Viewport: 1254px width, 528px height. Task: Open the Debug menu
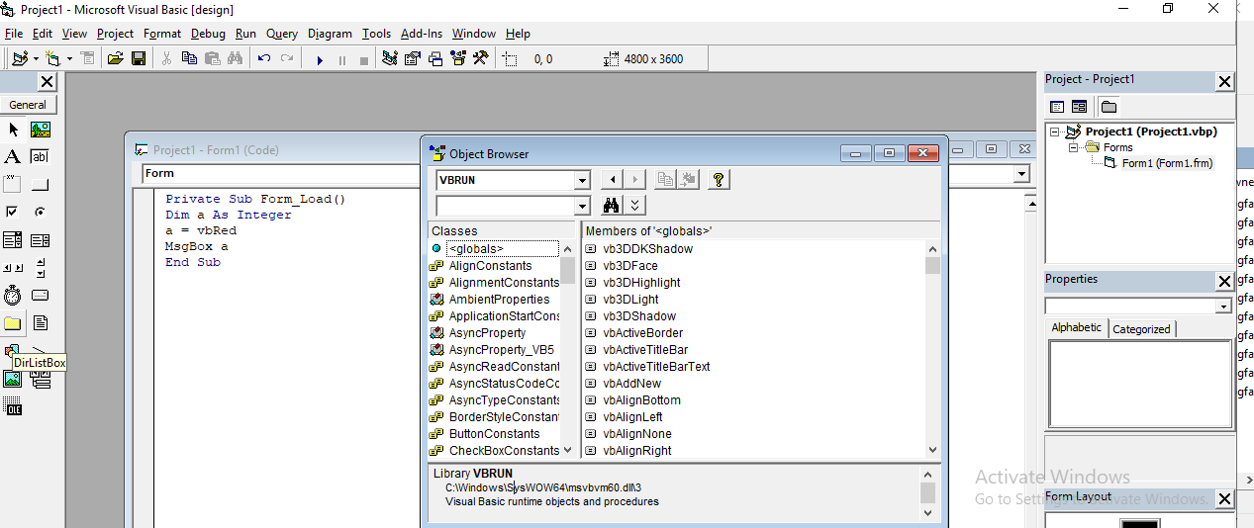208,34
